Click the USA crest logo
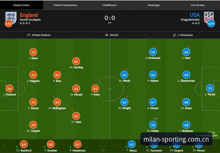This screenshot has width=220, height=153. click(x=209, y=17)
